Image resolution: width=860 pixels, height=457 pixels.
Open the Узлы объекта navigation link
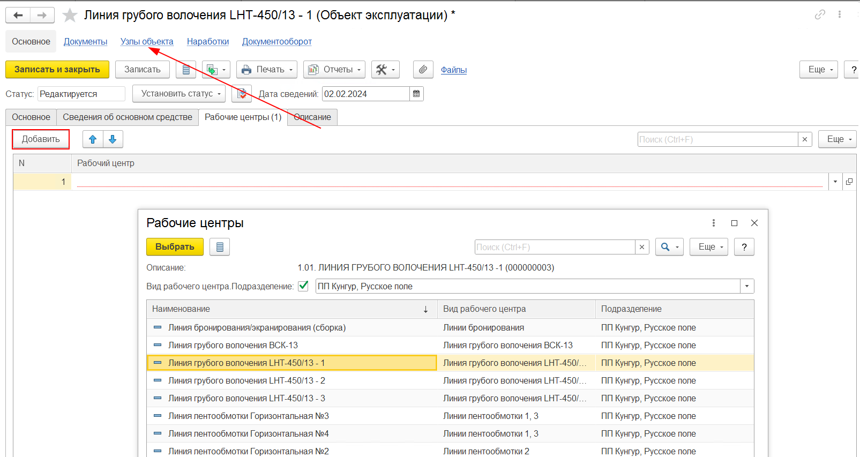point(147,41)
